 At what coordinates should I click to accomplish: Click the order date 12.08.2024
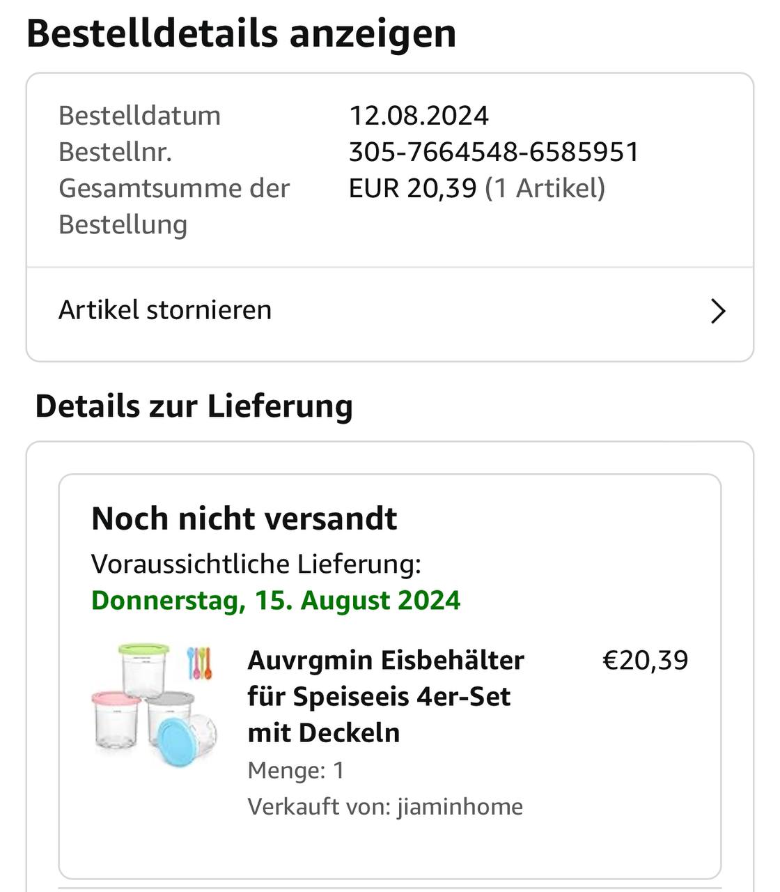(x=419, y=116)
